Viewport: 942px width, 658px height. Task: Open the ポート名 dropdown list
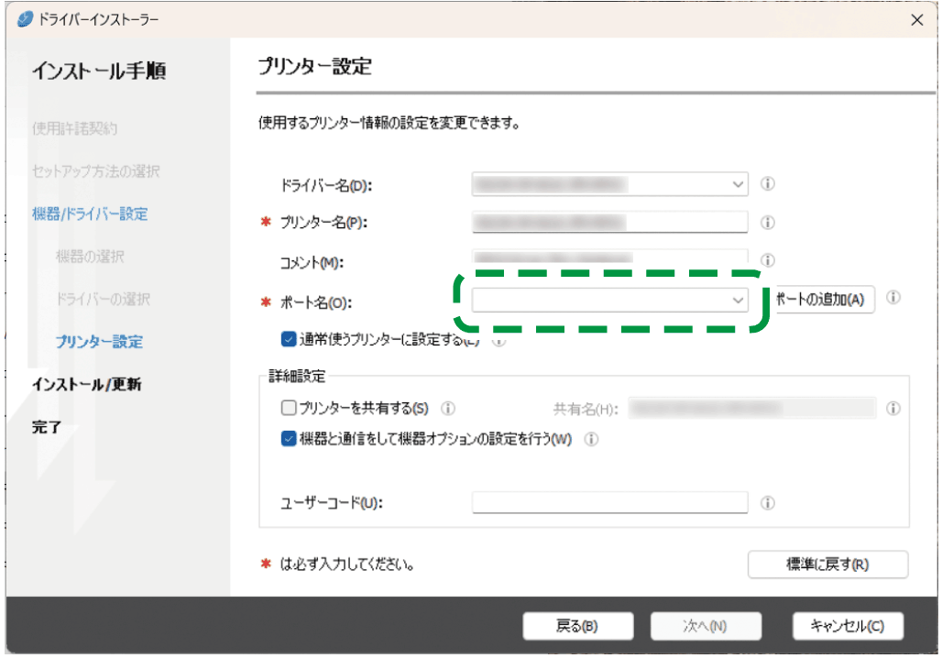point(738,300)
